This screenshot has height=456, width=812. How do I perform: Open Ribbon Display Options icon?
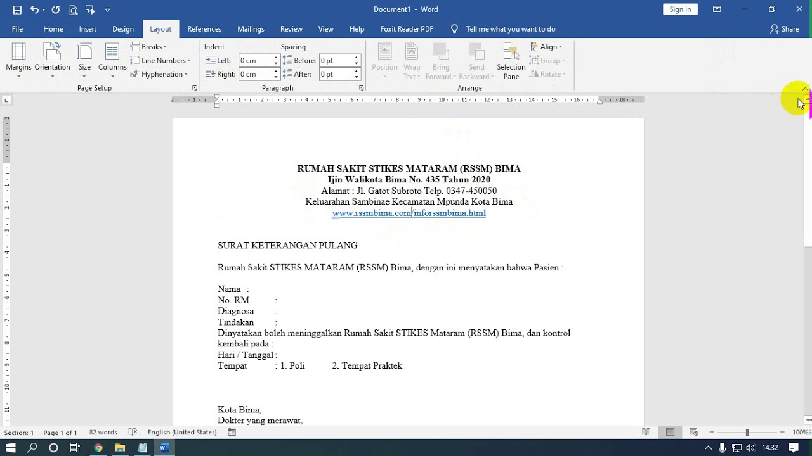pos(717,9)
